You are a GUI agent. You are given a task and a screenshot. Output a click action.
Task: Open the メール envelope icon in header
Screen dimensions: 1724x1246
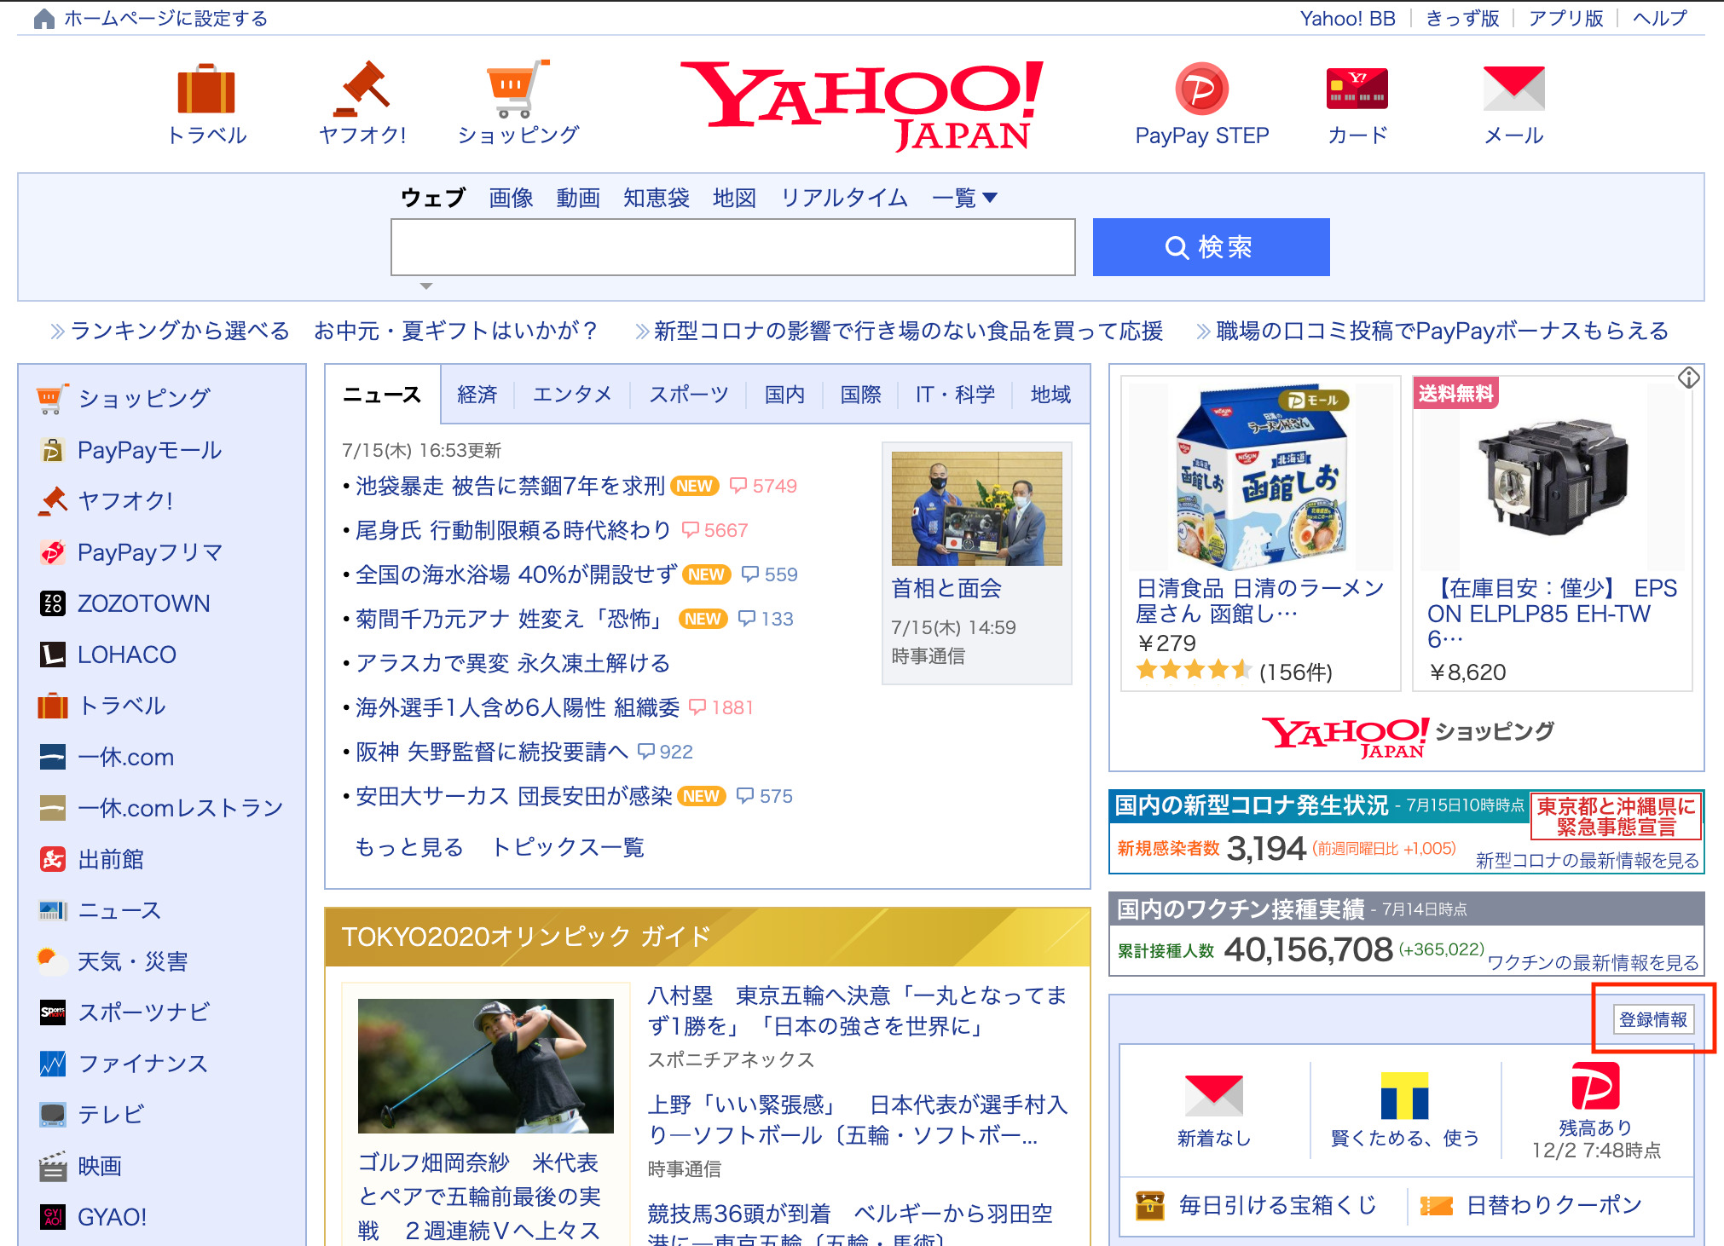tap(1513, 89)
